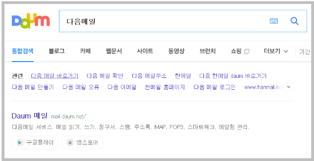Screen dimensions: 314x161
Task: Click the www.hanmail.net related link
Action: (x=264, y=87)
